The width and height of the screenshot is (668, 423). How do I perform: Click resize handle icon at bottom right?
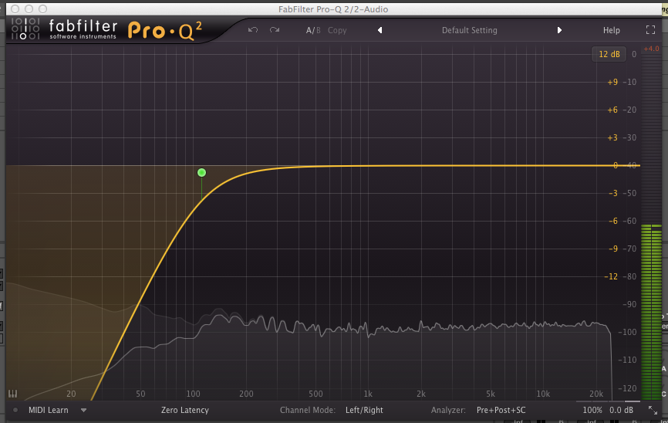click(x=653, y=410)
